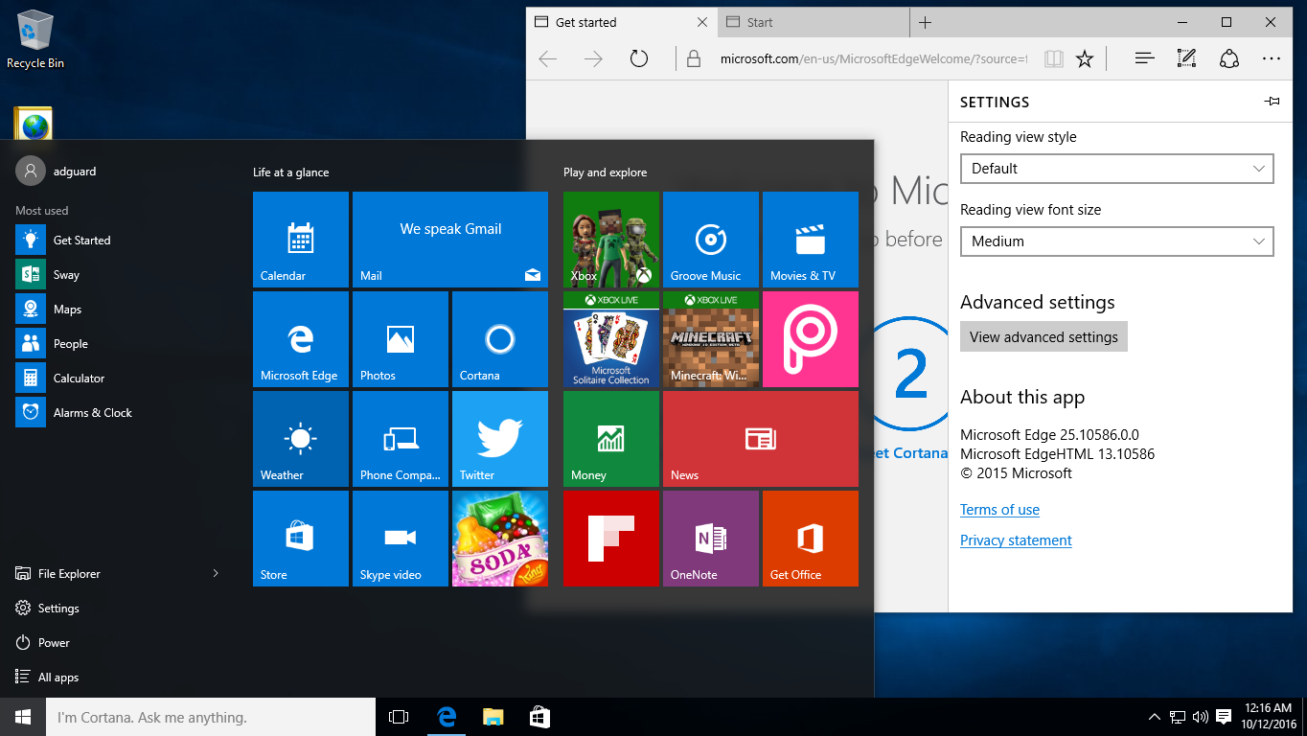1307x736 pixels.
Task: Click the Edge back arrow
Action: click(548, 58)
